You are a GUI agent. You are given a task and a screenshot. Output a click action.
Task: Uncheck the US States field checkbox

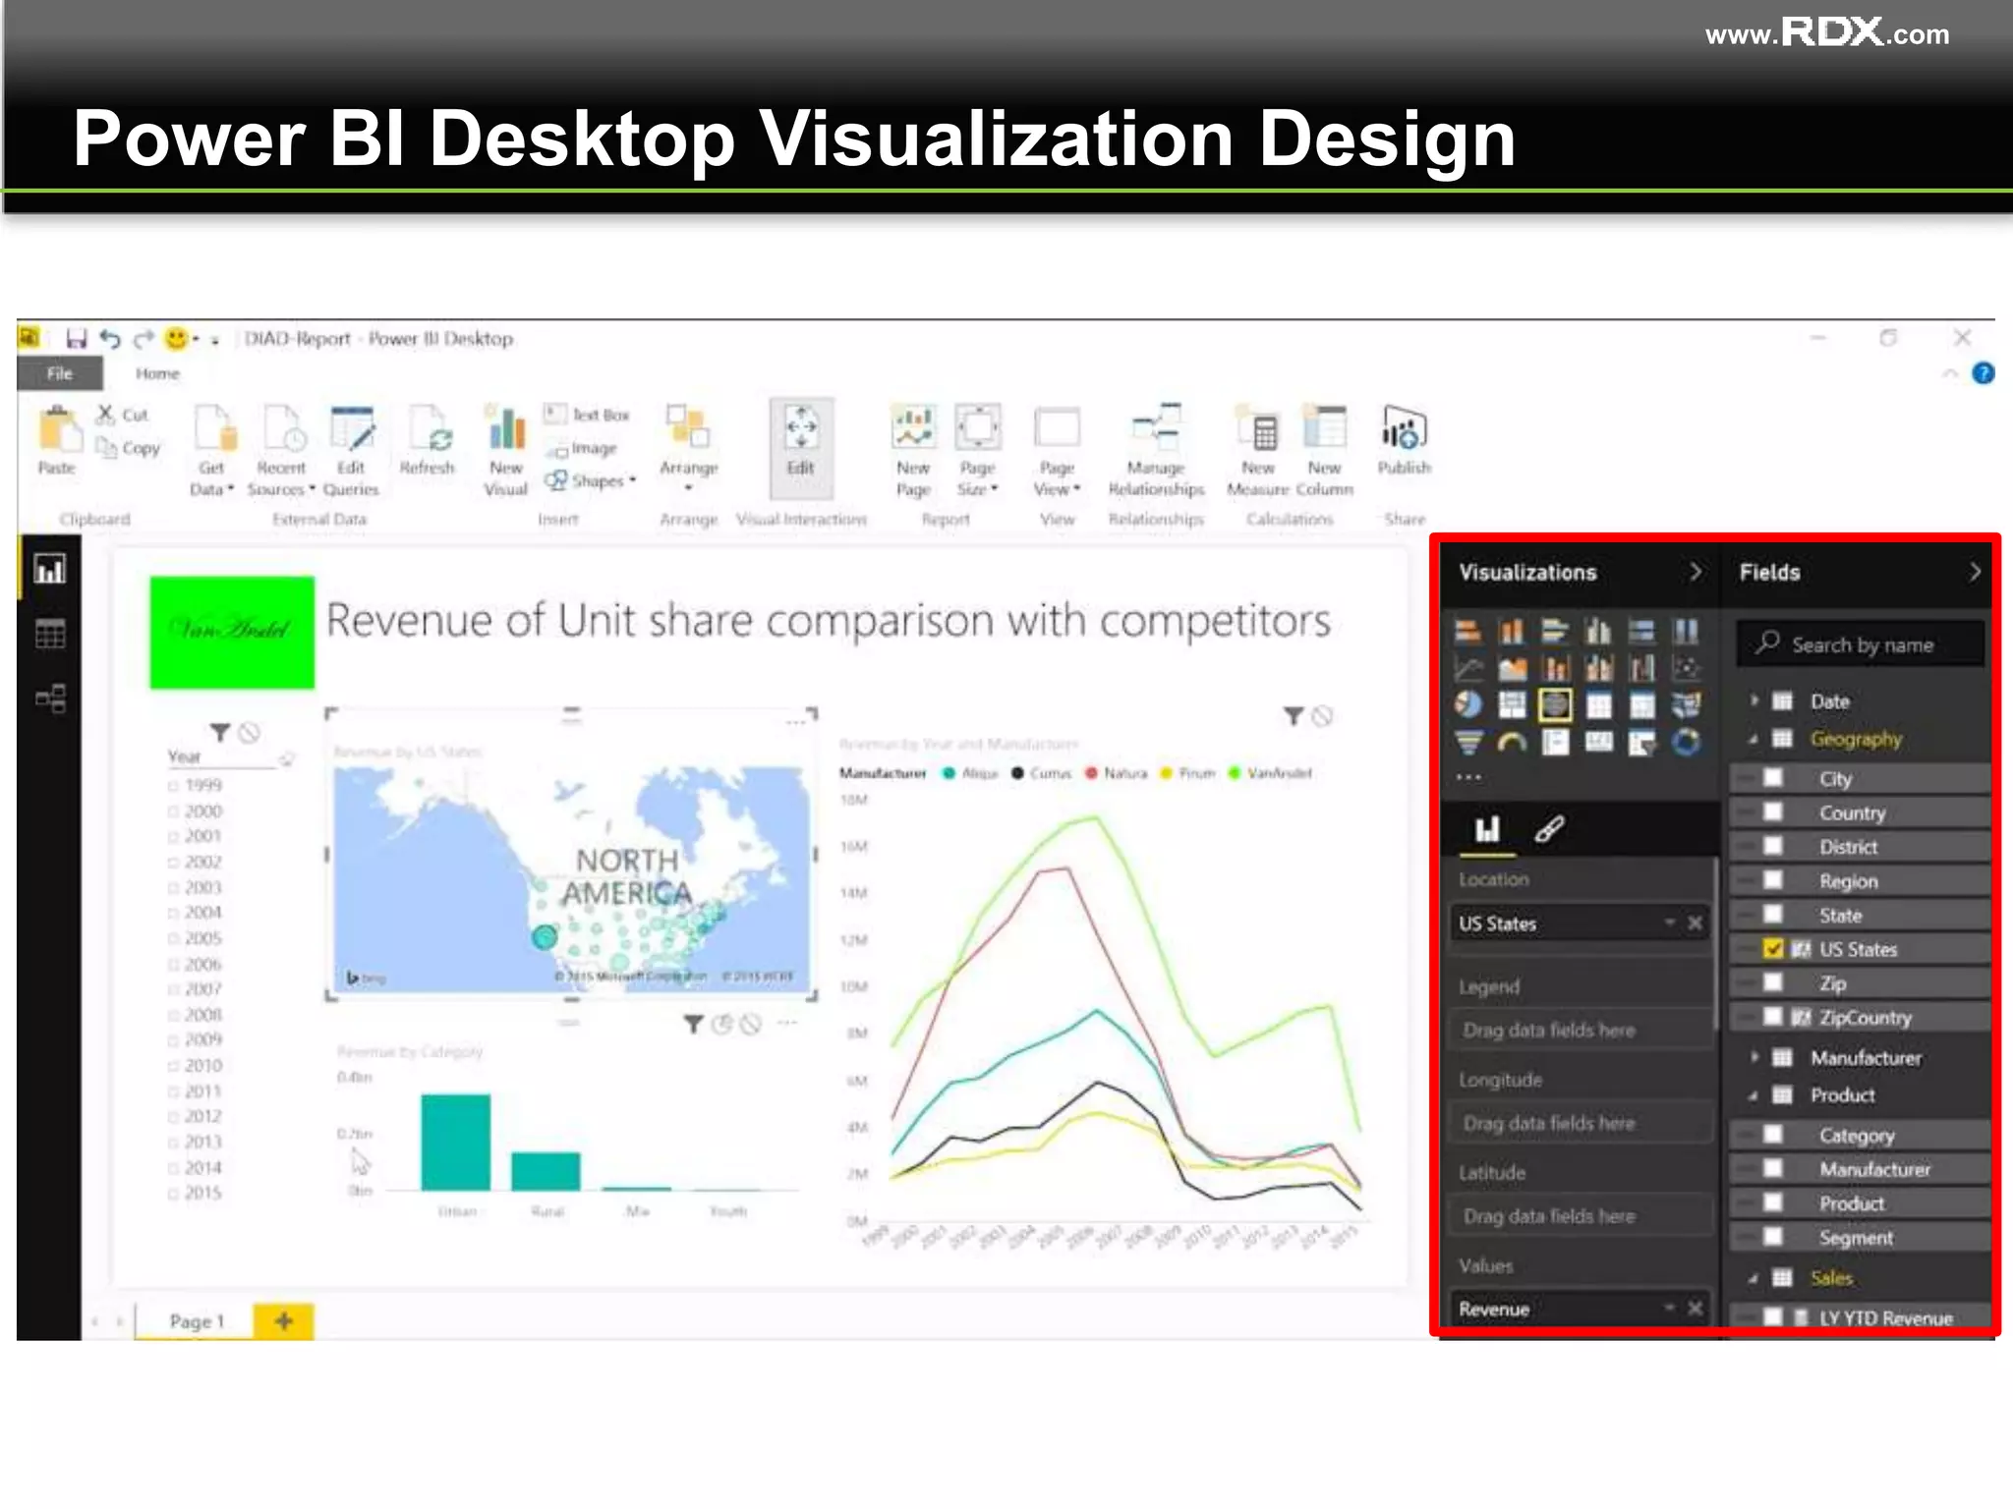click(1773, 949)
